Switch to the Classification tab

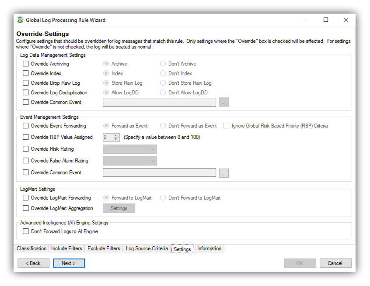pyautogui.click(x=31, y=248)
